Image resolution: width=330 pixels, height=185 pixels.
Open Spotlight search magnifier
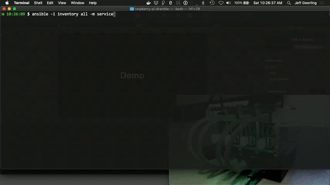click(289, 3)
